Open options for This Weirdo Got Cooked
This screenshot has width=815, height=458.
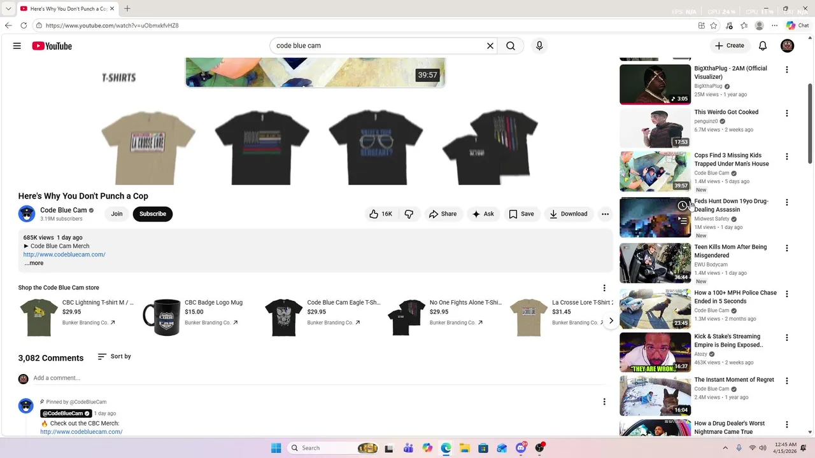(786, 113)
